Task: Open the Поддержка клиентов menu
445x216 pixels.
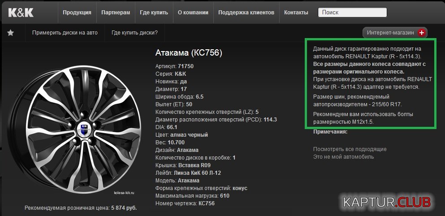Action: (x=246, y=13)
